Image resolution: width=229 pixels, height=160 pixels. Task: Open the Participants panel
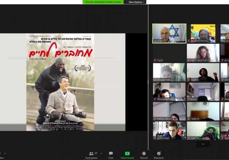click(x=91, y=155)
